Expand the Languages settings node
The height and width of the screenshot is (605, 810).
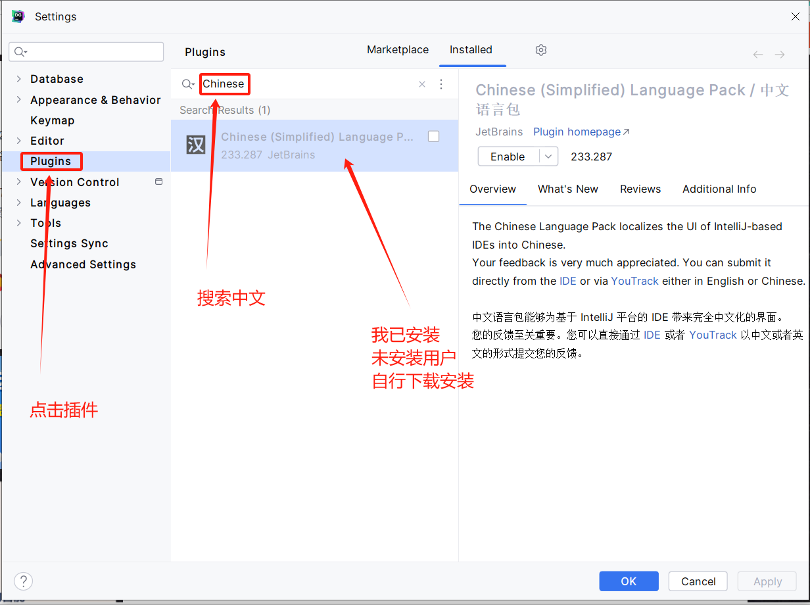coord(18,203)
